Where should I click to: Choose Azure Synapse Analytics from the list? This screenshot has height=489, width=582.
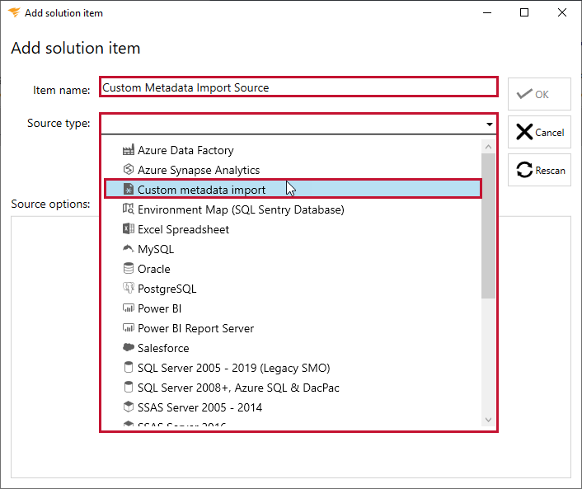[x=293, y=170]
